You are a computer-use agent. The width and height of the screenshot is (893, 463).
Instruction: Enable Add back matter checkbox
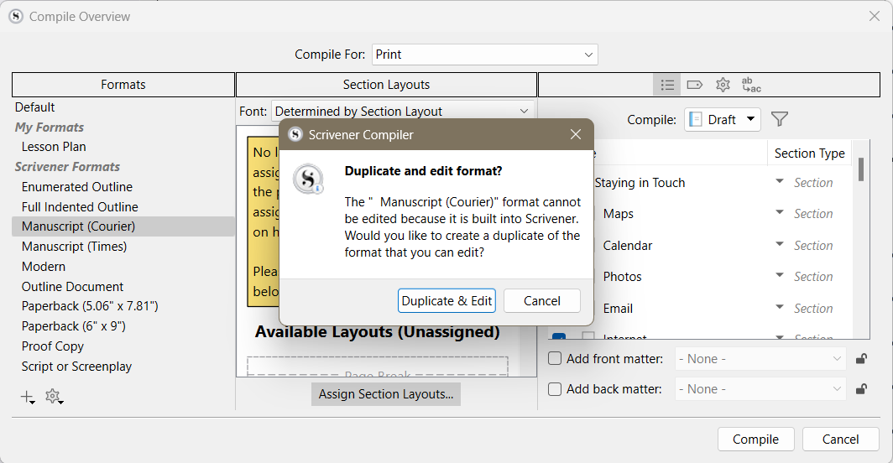pyautogui.click(x=554, y=389)
